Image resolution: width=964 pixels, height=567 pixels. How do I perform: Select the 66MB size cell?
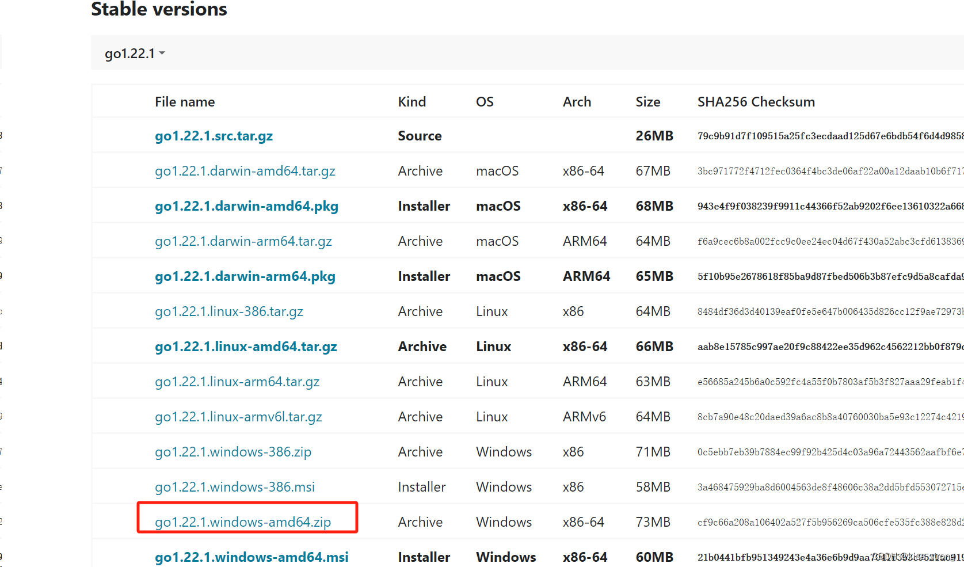point(654,347)
